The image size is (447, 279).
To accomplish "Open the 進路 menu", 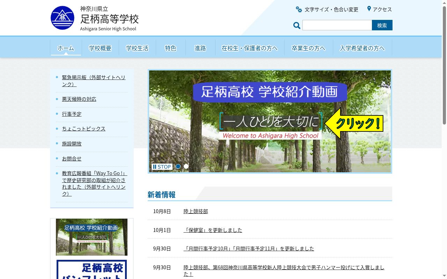I will (200, 48).
